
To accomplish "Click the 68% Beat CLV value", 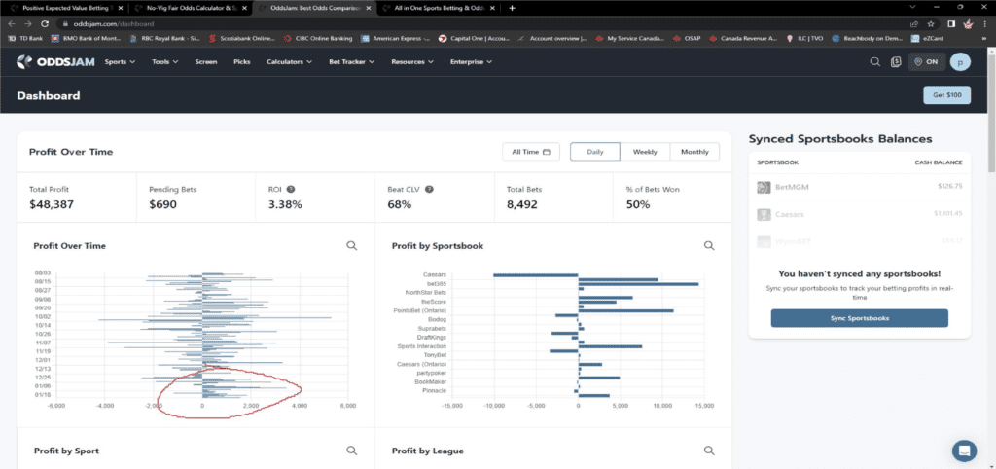I will (x=400, y=204).
